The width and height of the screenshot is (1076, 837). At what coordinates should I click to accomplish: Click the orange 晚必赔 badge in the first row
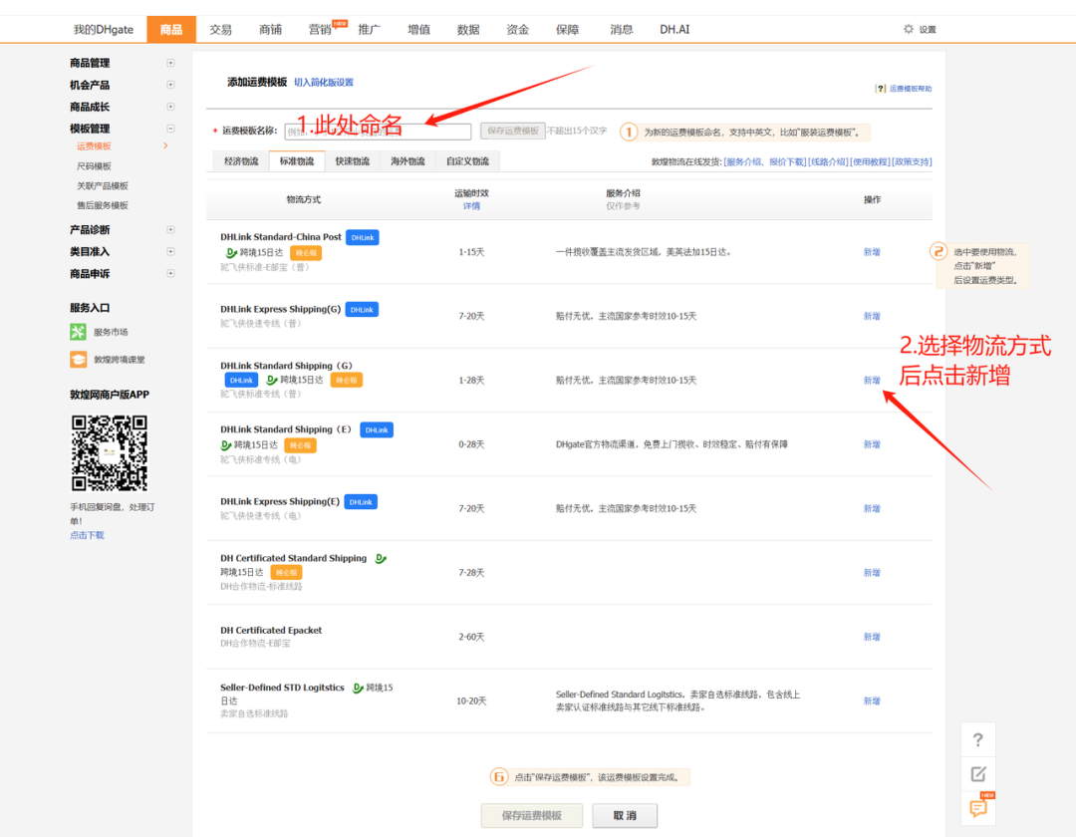tap(305, 253)
